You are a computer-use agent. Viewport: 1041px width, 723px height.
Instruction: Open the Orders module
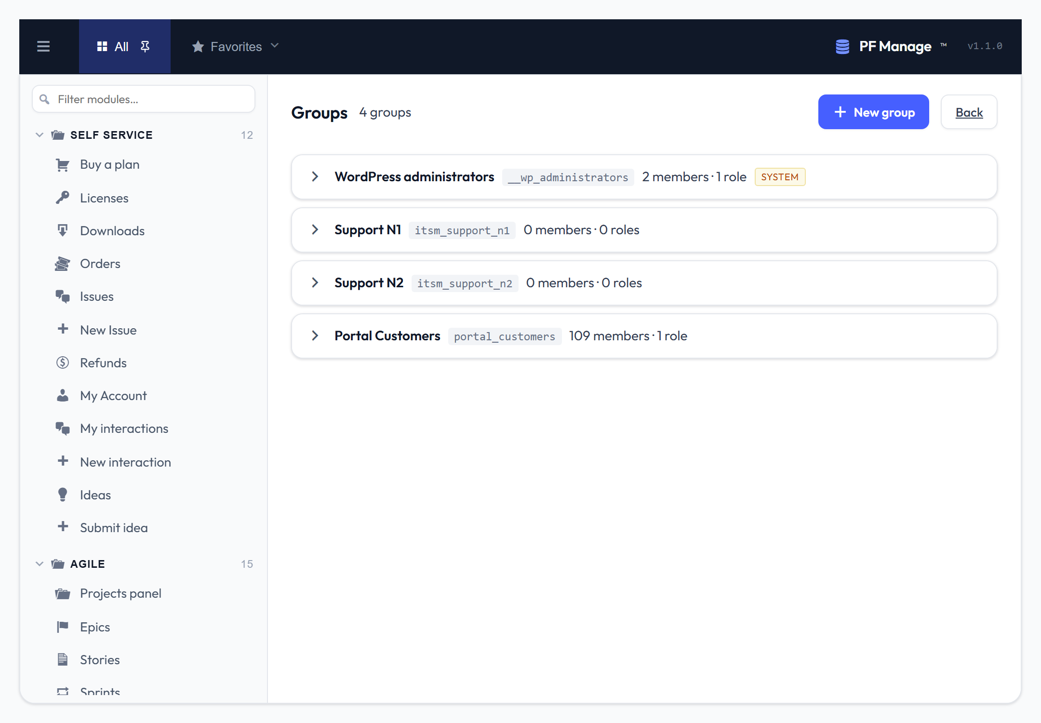coord(100,264)
